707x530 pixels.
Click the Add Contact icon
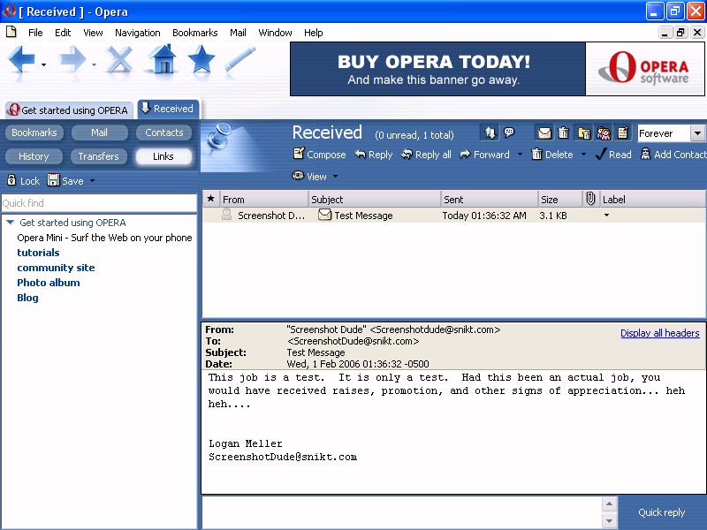pos(645,155)
